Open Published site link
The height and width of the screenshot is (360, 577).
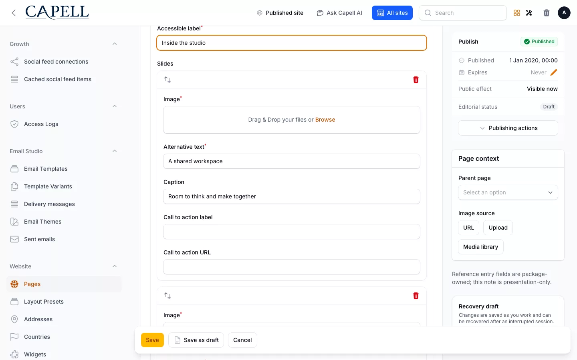tap(280, 13)
